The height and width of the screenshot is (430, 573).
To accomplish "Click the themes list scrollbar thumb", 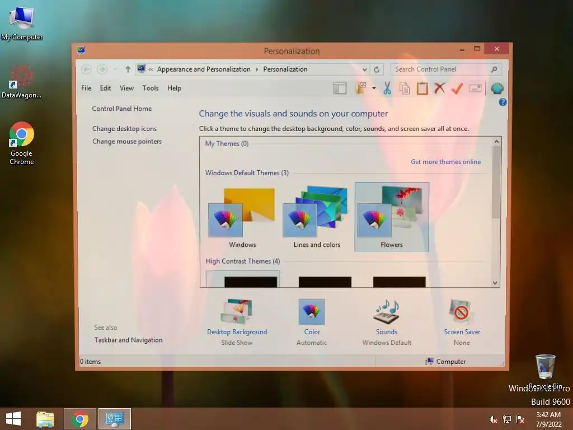I will (x=496, y=182).
